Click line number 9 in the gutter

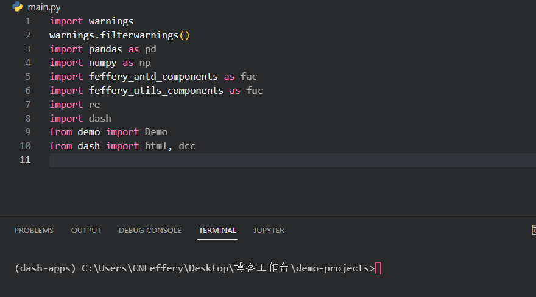click(x=28, y=132)
